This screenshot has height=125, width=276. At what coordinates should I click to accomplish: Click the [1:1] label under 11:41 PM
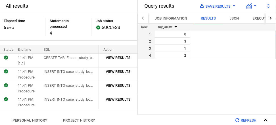[21, 63]
